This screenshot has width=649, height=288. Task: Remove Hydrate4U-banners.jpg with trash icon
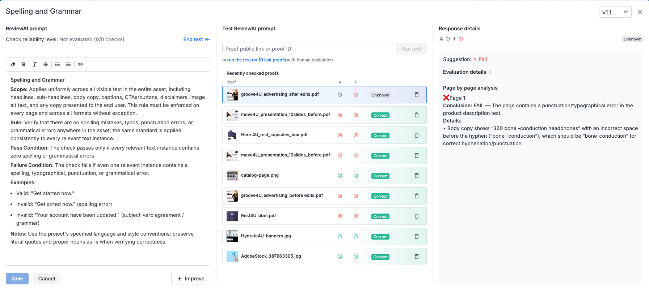[416, 236]
